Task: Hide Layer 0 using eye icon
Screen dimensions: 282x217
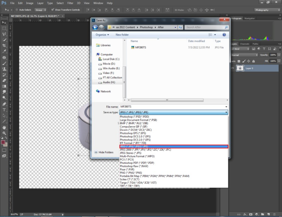Action: pos(232,68)
